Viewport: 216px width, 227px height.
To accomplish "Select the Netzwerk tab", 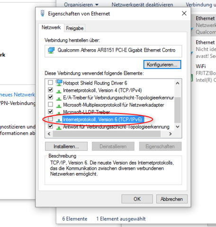I will point(51,27).
